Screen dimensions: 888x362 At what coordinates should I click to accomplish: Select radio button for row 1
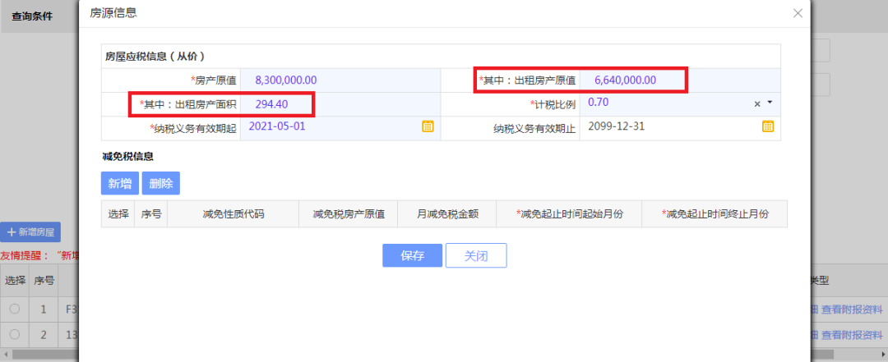pyautogui.click(x=15, y=309)
